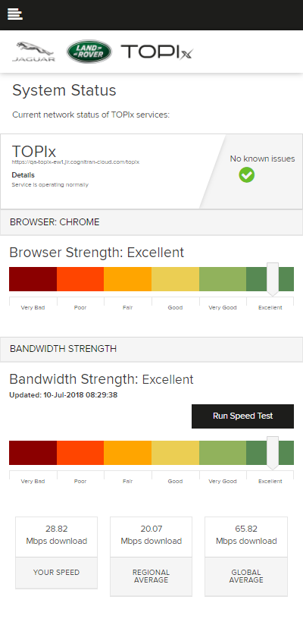
Task: Click the Land Rover logo
Action: coord(89,52)
